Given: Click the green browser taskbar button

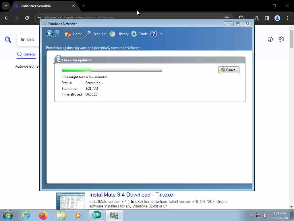Looking at the screenshot, I should pyautogui.click(x=96, y=215).
